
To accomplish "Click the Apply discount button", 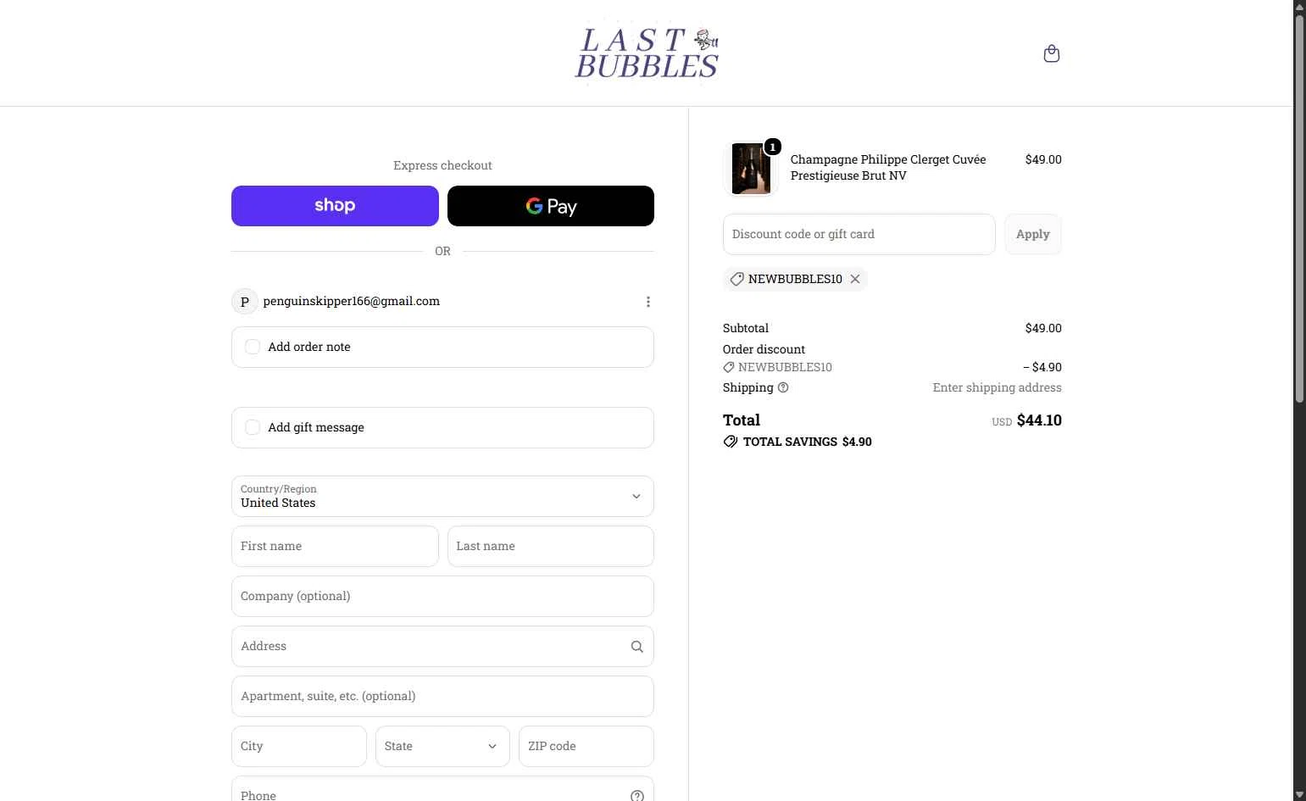I will tap(1032, 234).
